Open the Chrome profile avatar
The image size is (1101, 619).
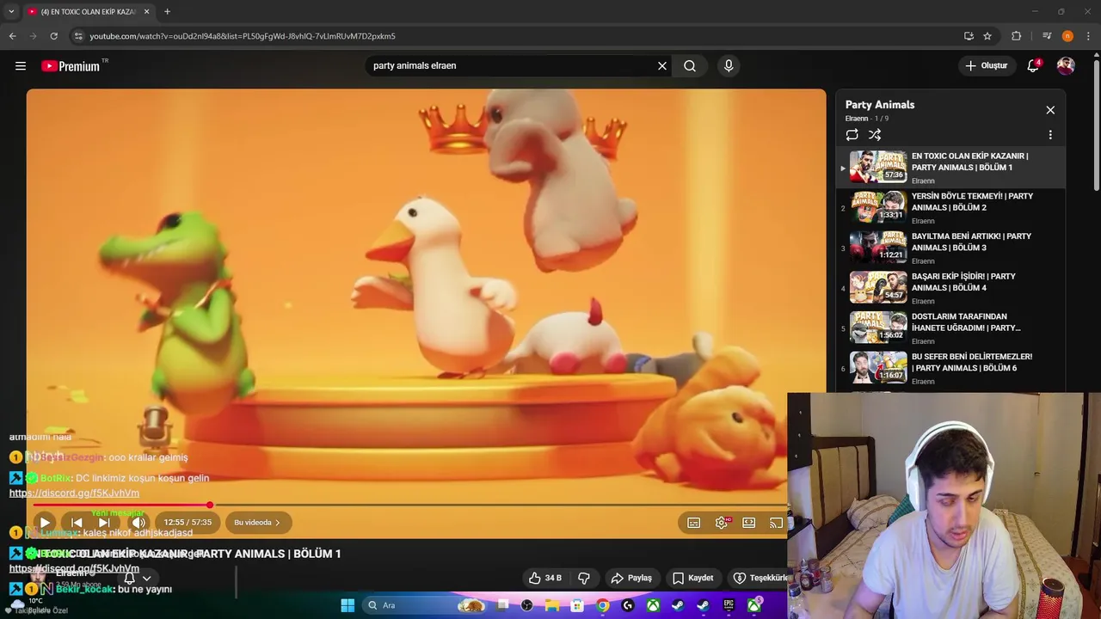pyautogui.click(x=1067, y=36)
